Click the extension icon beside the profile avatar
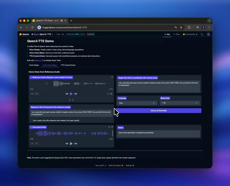The width and height of the screenshot is (230, 186). (x=198, y=28)
